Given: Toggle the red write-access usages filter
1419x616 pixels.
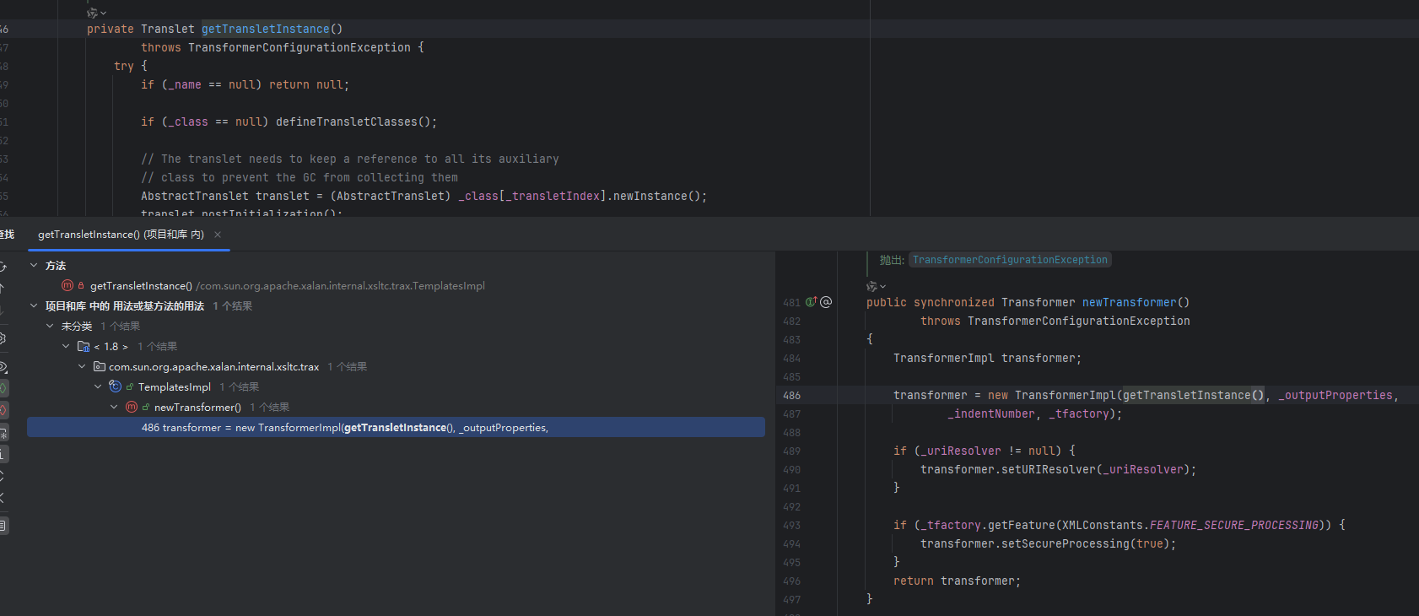Looking at the screenshot, I should pyautogui.click(x=3, y=410).
